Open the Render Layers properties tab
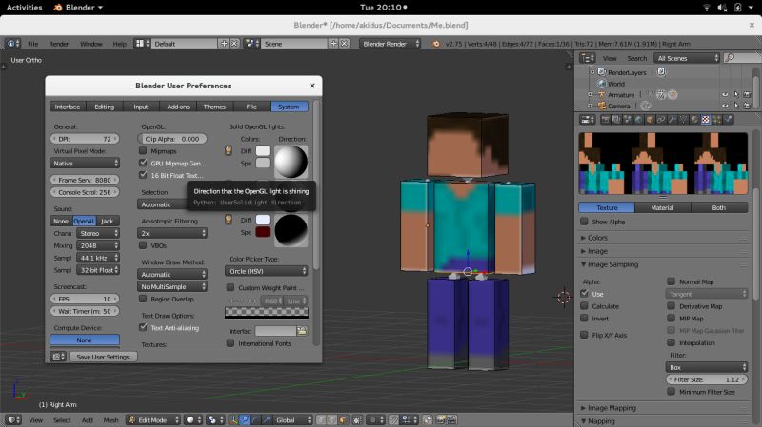Viewport: 762px width, 427px height. click(616, 120)
